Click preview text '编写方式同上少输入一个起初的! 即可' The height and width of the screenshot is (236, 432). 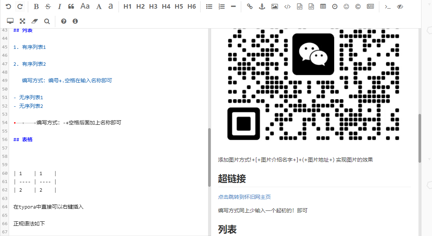[x=263, y=210]
